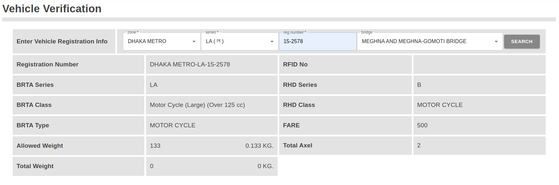Click the RHD Class value MOTOR CYCLE

pos(440,105)
